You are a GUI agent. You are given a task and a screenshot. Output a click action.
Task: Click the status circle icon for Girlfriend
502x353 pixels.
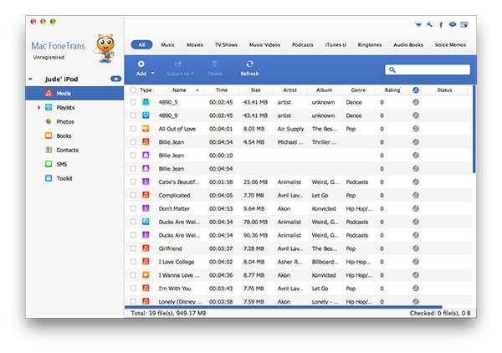[416, 248]
